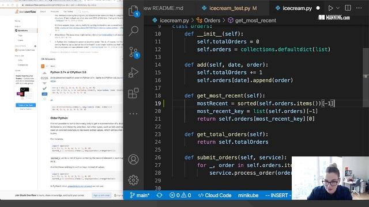369x207 pixels.
Task: Click the 34 Answers heading
Action: 48,59
